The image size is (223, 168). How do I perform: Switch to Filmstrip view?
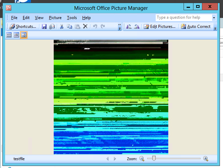click(16, 35)
